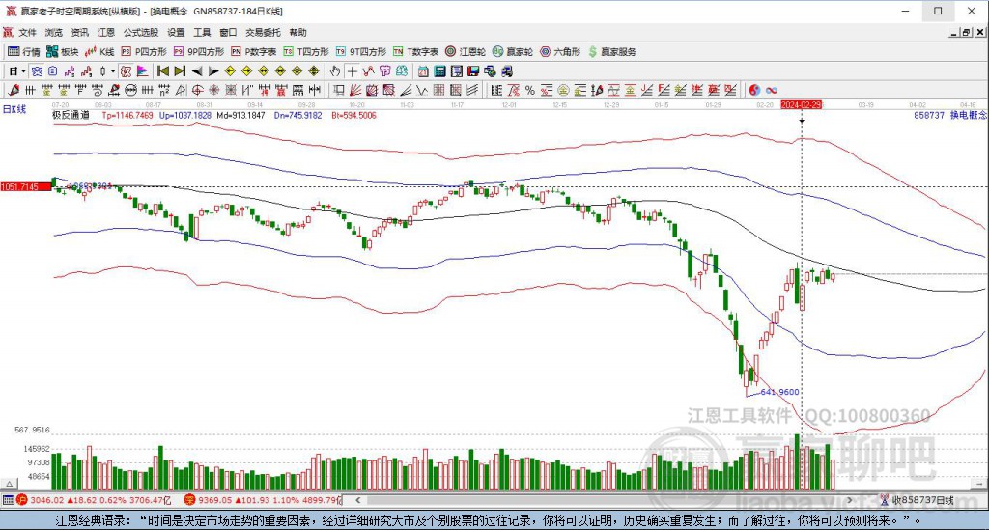989x530 pixels.
Task: Select the parallel lines channel tool
Action: click(472, 90)
